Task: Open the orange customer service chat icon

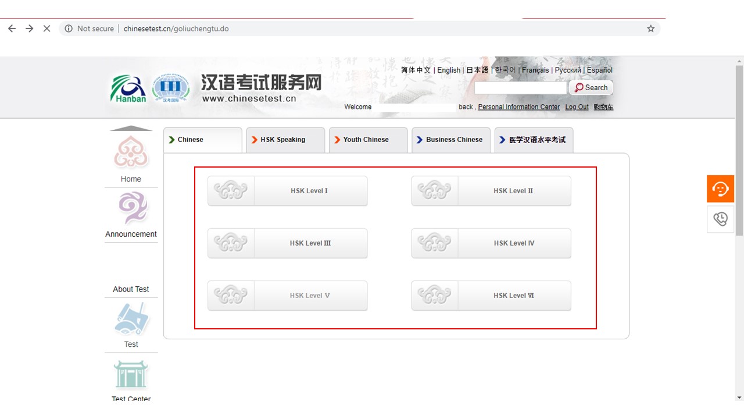Action: tap(721, 189)
